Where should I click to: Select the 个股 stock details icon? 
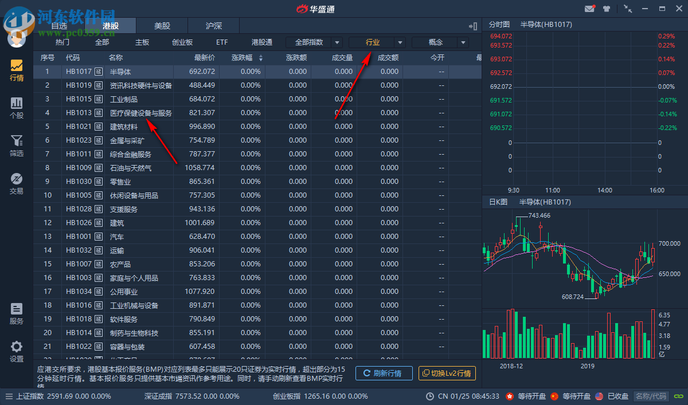pos(16,109)
